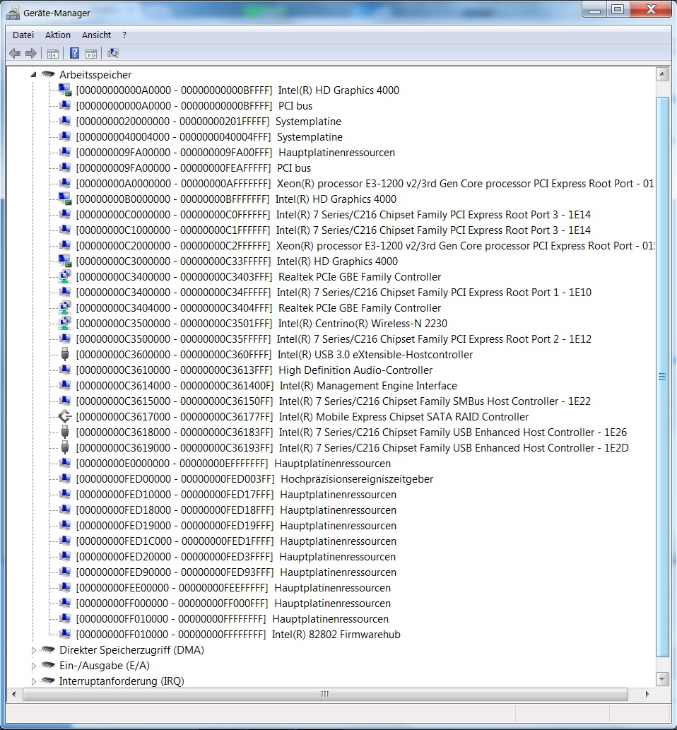Select the Ein-/Ausgabe (E/A) label

(105, 665)
